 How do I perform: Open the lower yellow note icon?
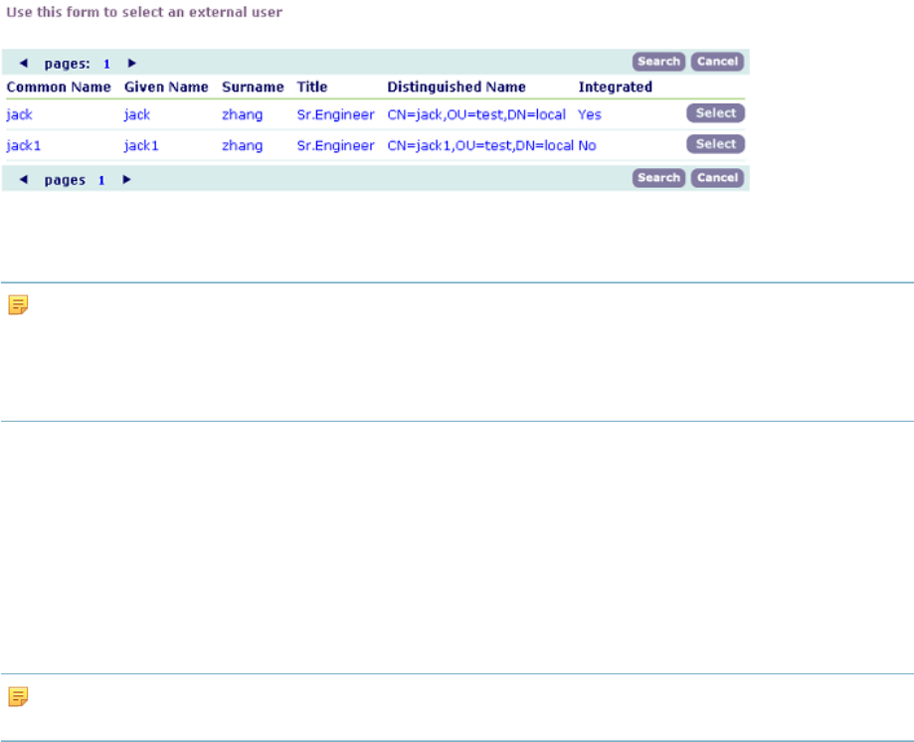tap(18, 696)
